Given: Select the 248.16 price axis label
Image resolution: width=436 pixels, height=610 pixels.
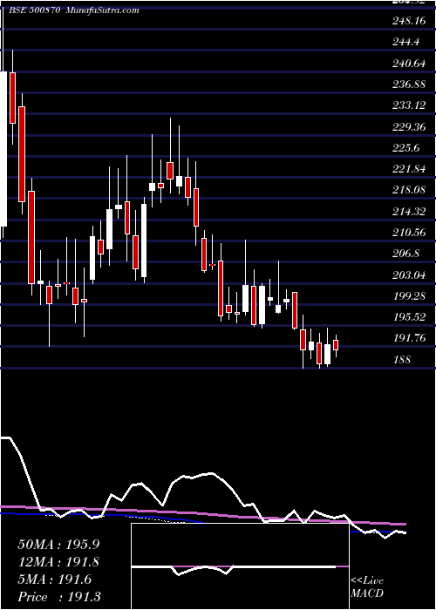Looking at the screenshot, I should coord(409,21).
